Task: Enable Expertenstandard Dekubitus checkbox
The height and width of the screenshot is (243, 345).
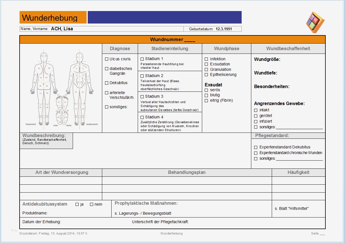Action: (x=256, y=147)
